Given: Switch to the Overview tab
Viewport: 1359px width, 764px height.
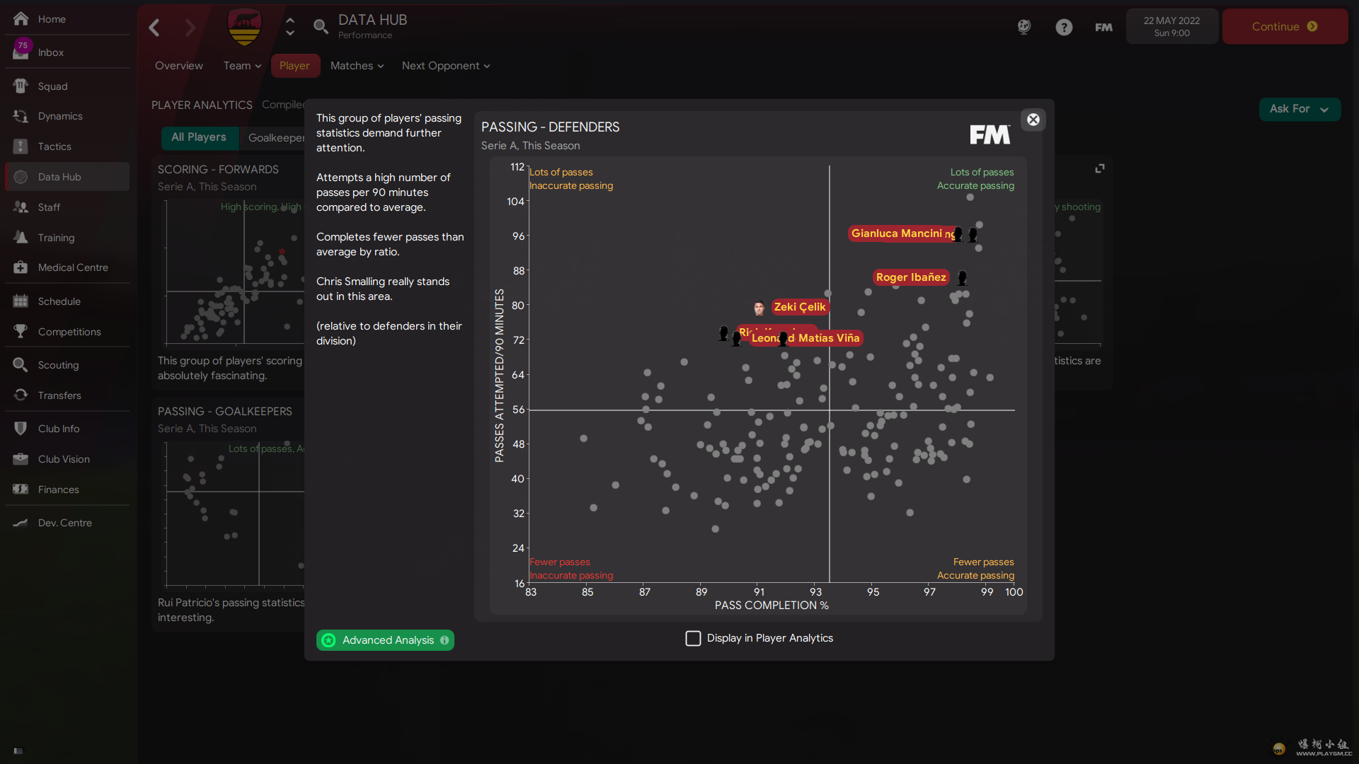Looking at the screenshot, I should 179,66.
